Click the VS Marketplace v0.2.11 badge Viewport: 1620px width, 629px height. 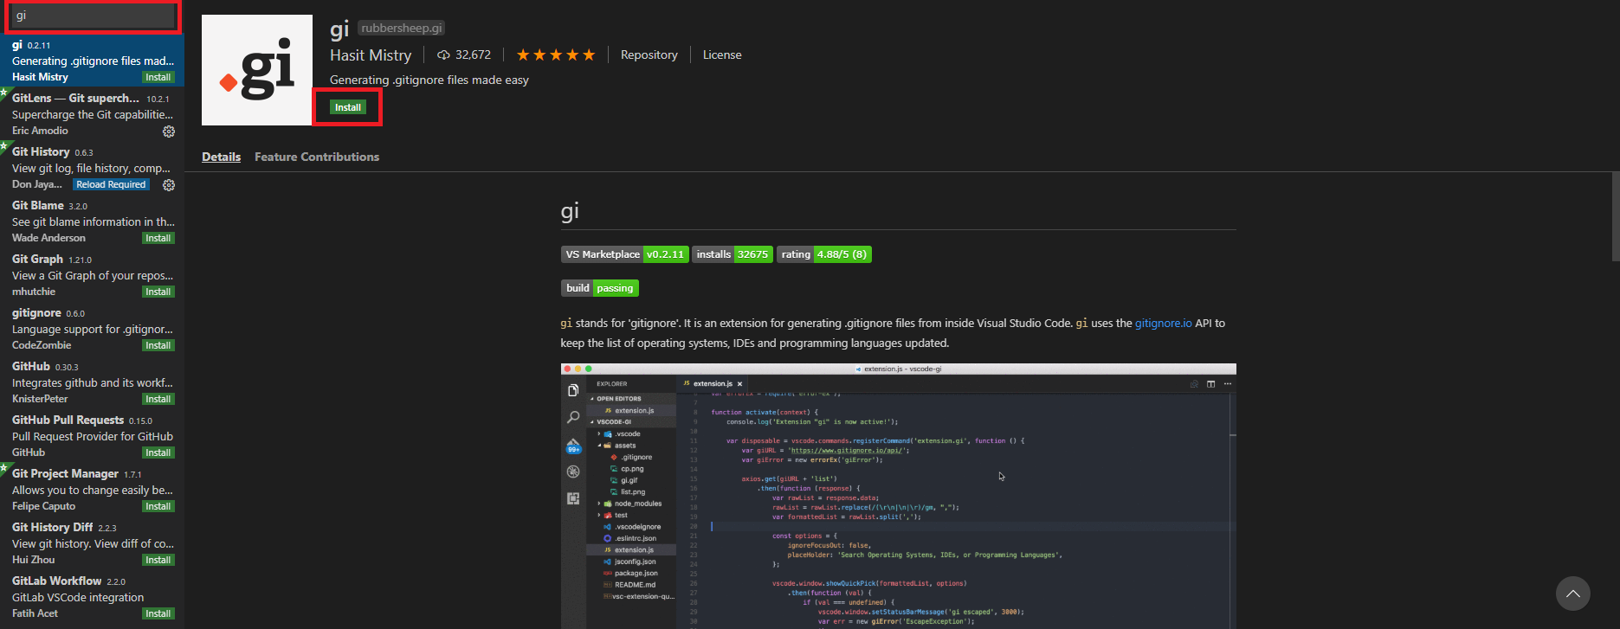tap(624, 254)
